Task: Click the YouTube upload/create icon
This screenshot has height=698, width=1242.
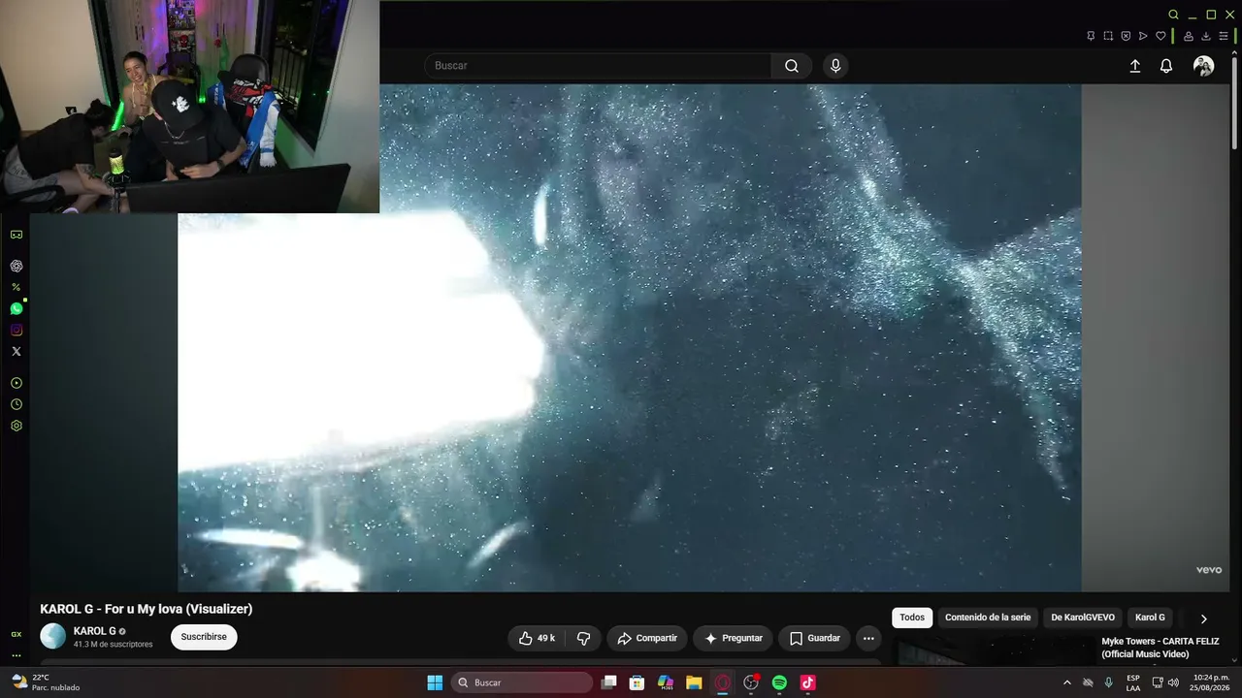Action: click(1135, 66)
